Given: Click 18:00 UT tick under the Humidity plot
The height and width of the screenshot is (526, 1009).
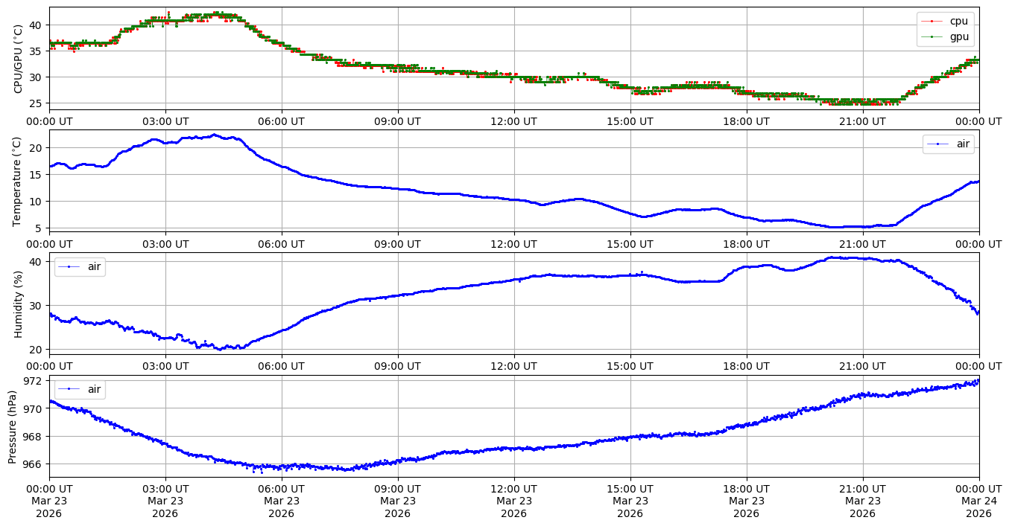Looking at the screenshot, I should (x=746, y=366).
